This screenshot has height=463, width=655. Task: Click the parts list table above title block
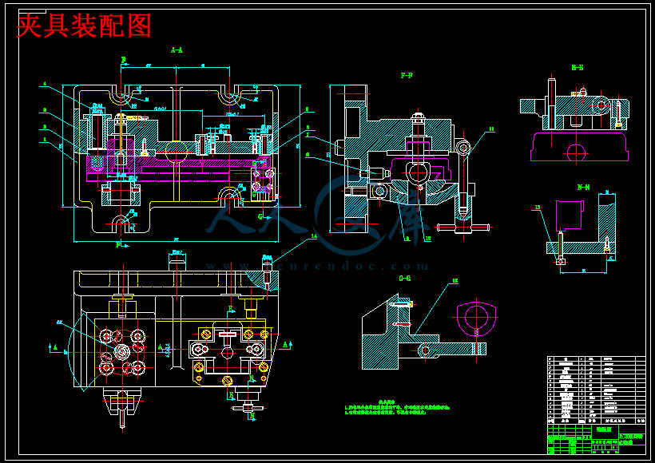(597, 390)
